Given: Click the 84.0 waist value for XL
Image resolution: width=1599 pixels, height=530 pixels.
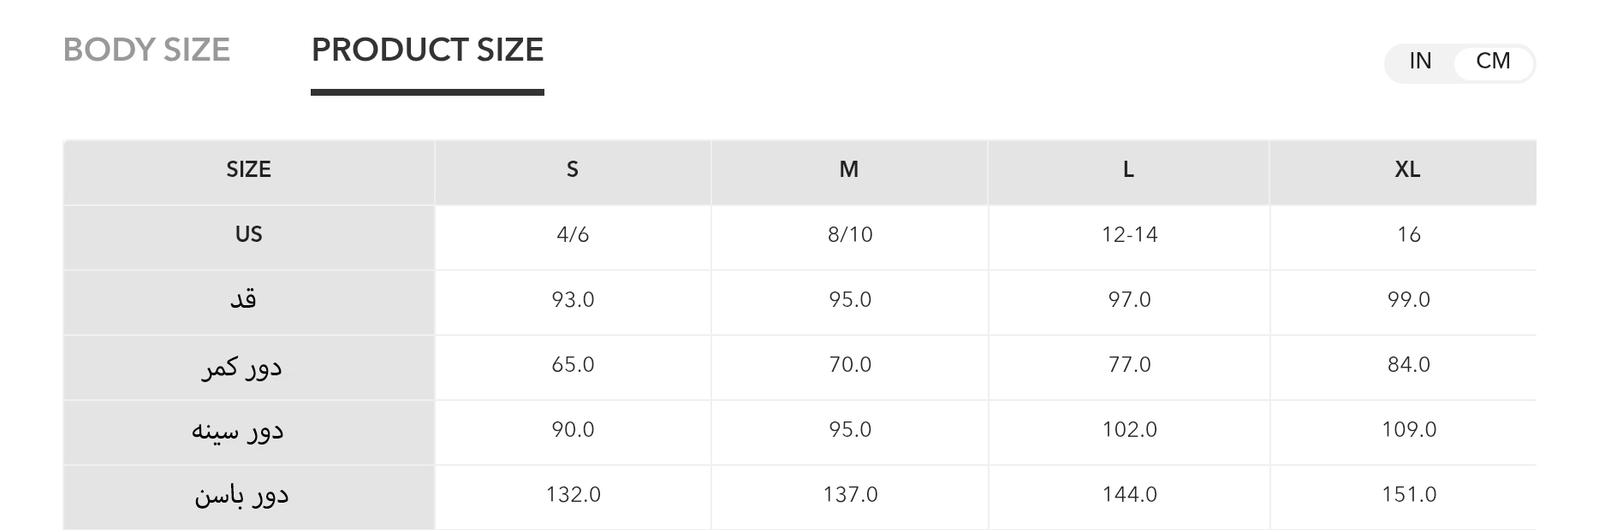Looking at the screenshot, I should click(x=1408, y=364).
